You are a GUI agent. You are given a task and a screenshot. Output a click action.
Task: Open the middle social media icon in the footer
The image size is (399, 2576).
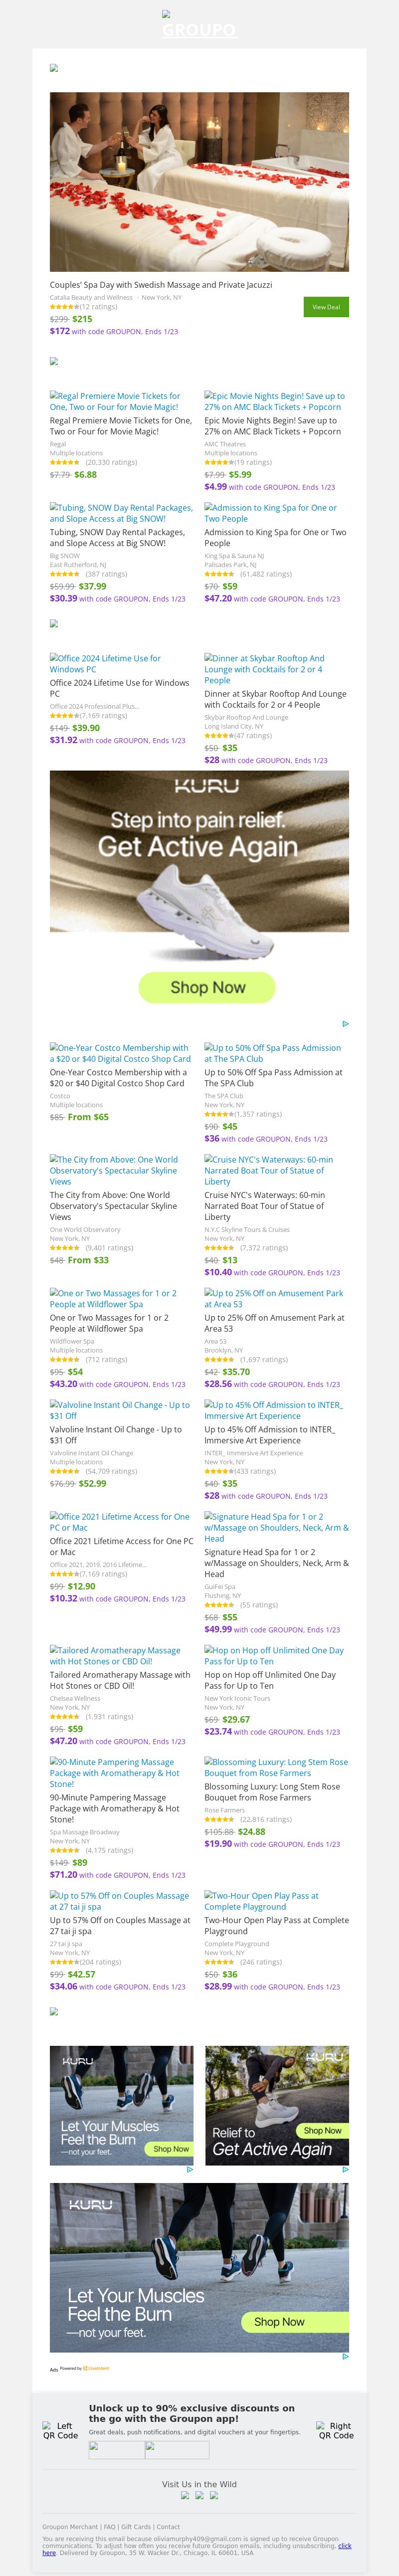pos(200,2495)
